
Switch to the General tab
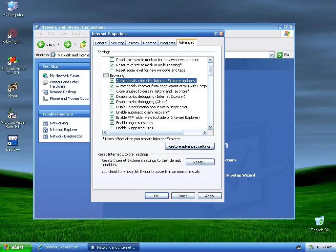click(x=101, y=43)
